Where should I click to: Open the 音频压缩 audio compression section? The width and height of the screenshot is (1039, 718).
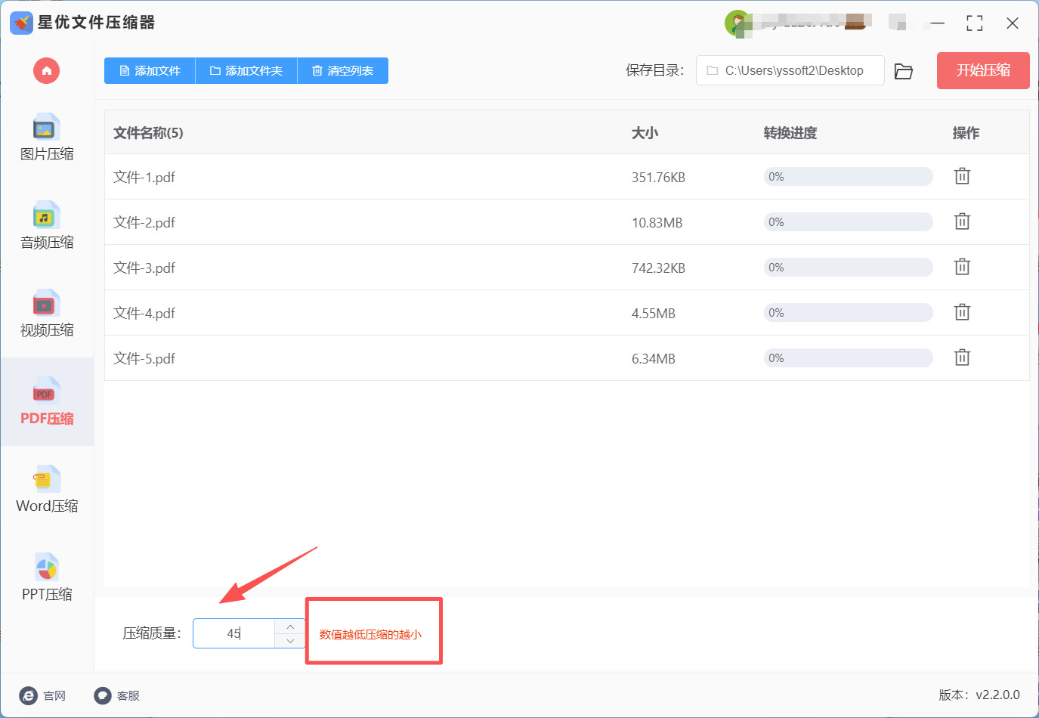click(47, 226)
